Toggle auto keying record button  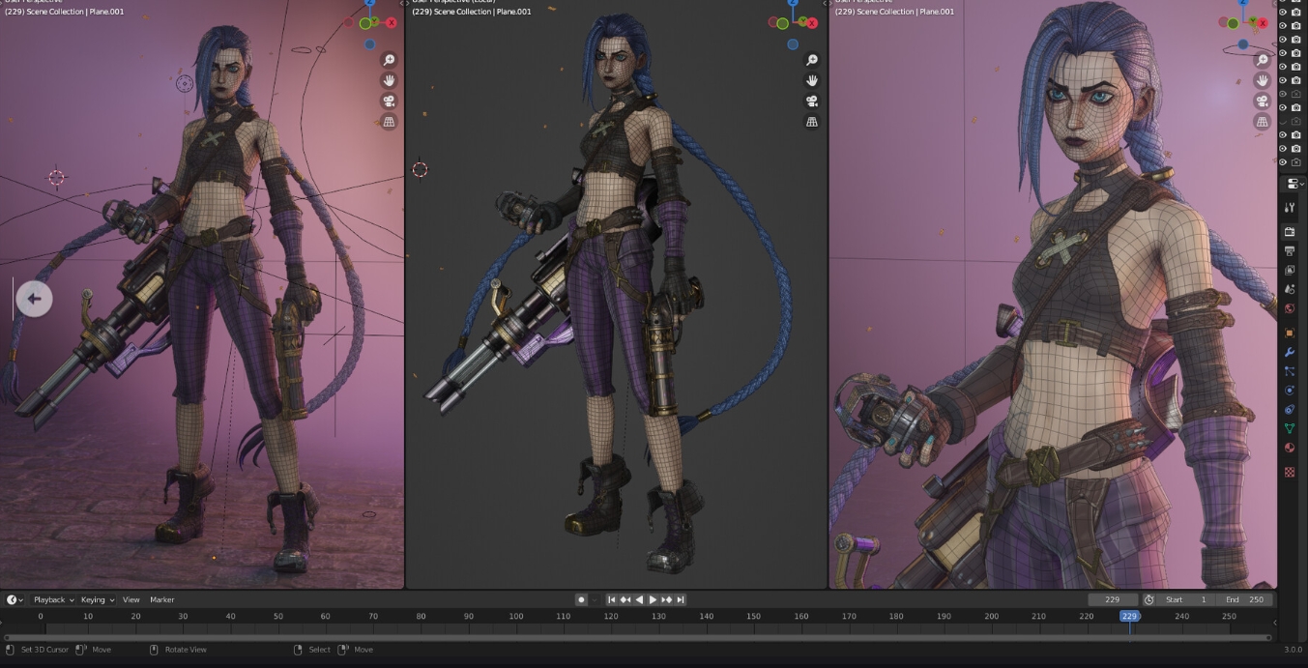point(581,599)
